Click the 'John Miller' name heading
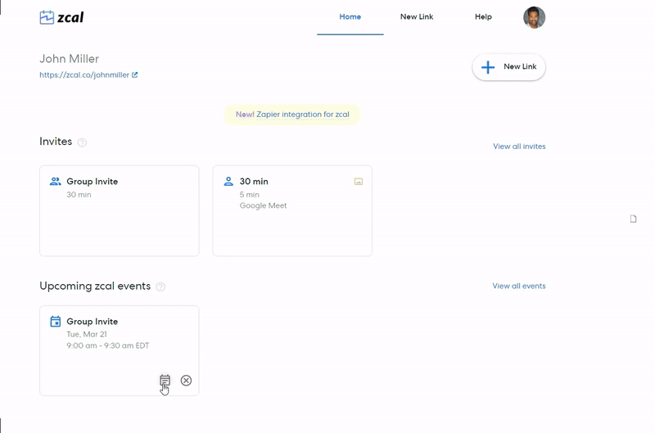 point(70,59)
